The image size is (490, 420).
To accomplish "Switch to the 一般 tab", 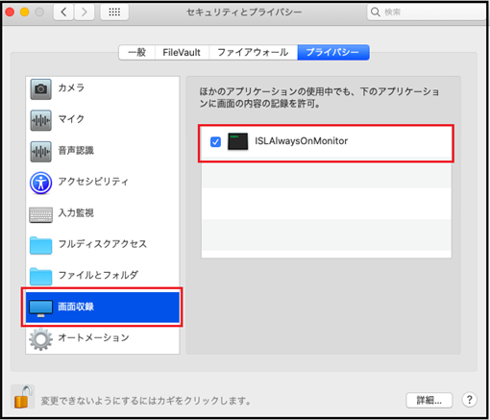I will point(136,52).
